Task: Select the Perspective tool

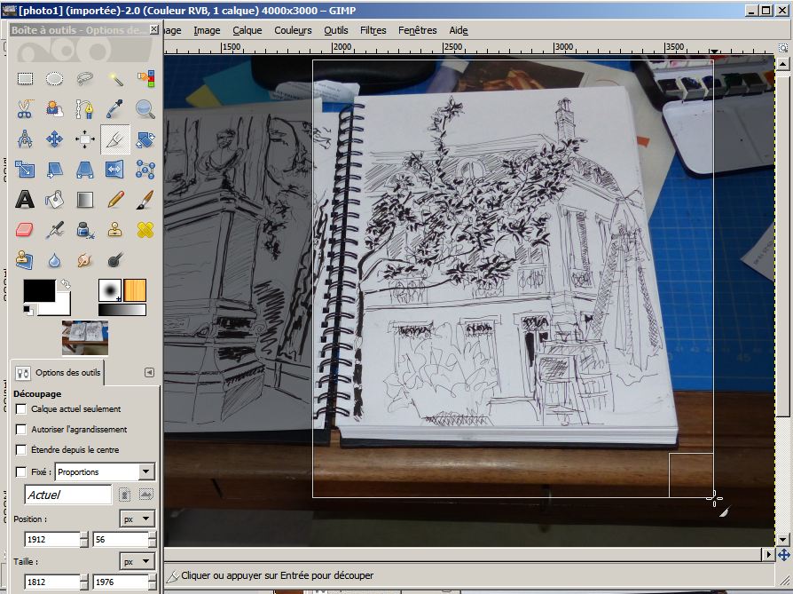Action: 85,170
